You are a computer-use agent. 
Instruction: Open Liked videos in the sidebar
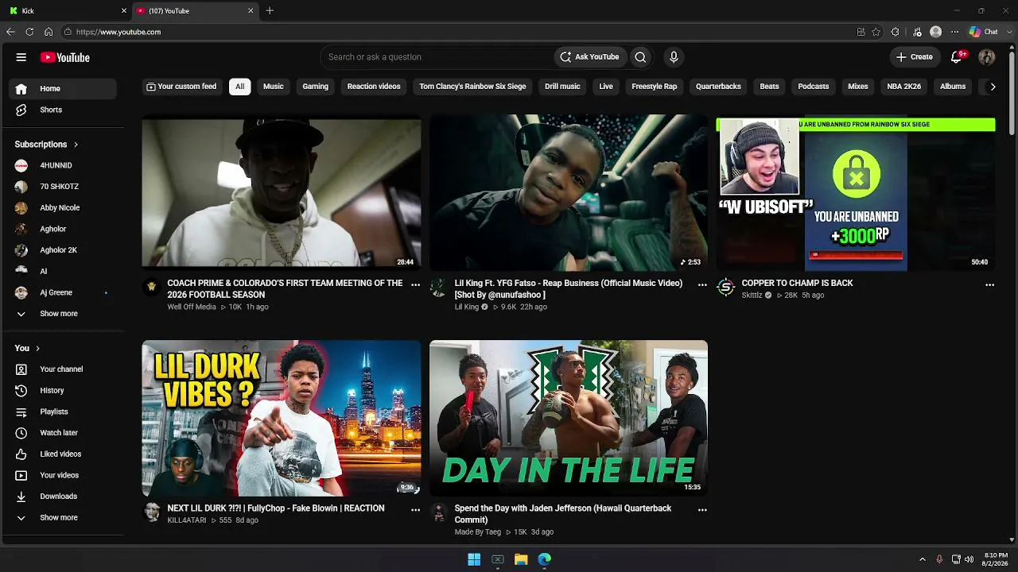point(61,454)
